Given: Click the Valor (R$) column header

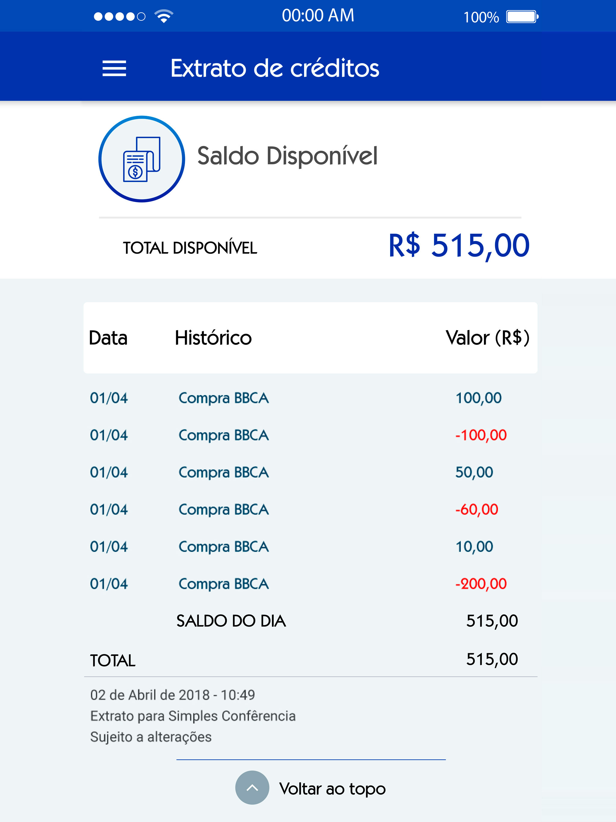Looking at the screenshot, I should 488,338.
